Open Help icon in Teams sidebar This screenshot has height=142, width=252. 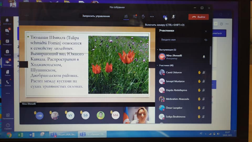(8, 126)
